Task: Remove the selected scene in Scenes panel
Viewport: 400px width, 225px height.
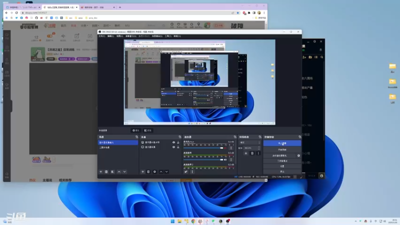Action: 106,171
